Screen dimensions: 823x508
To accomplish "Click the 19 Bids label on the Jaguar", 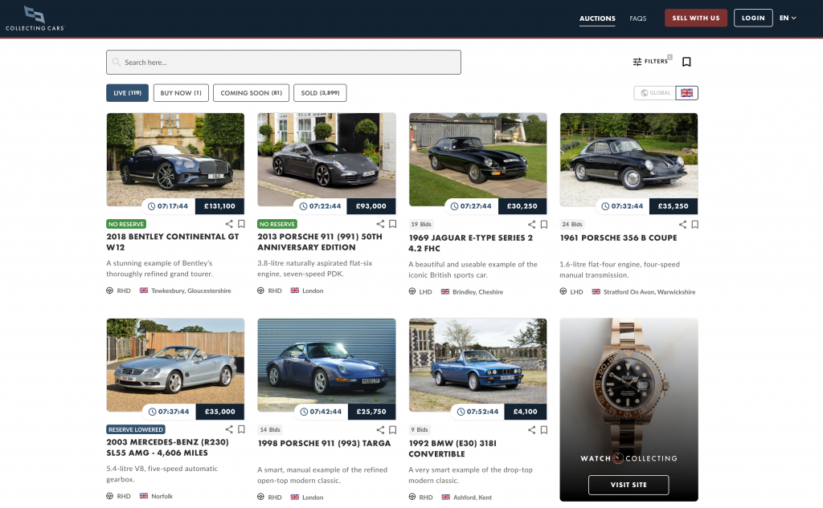I will click(x=421, y=225).
